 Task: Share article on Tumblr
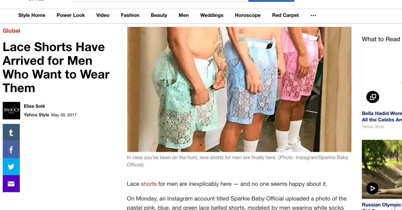[x=11, y=132]
